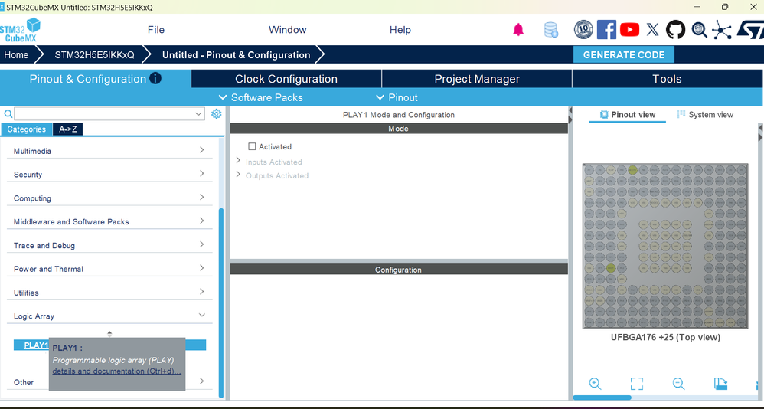Open the X (Twitter) icon link
Viewport: 764px width, 409px height.
click(x=652, y=30)
